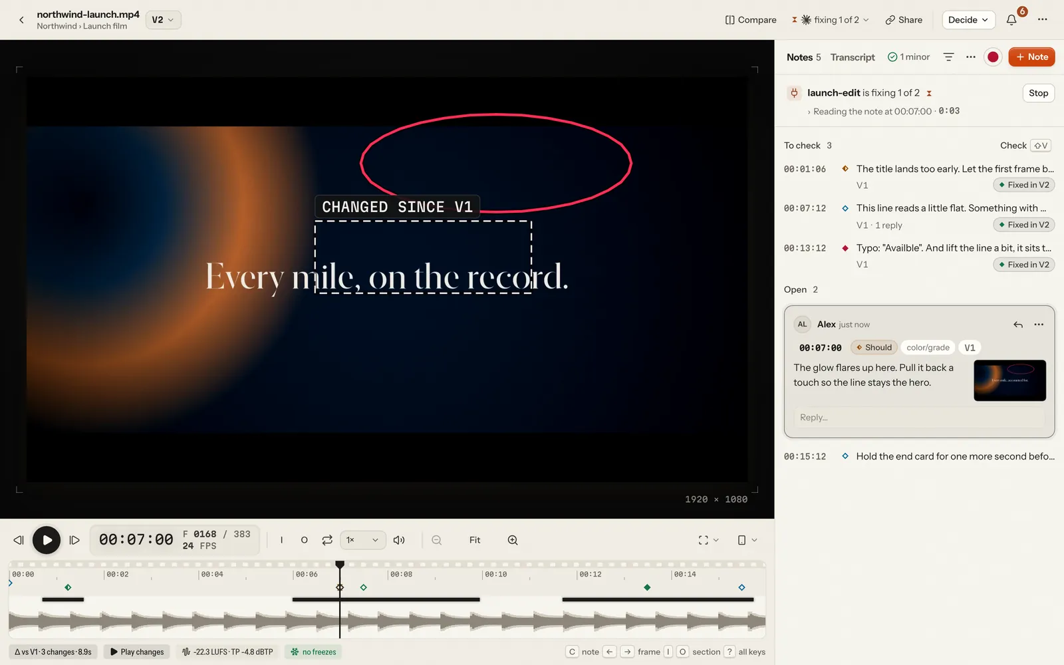Open the notifications bell
This screenshot has height=665, width=1064.
point(1011,20)
